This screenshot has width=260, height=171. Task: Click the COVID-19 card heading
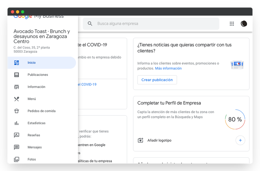pos(93,45)
